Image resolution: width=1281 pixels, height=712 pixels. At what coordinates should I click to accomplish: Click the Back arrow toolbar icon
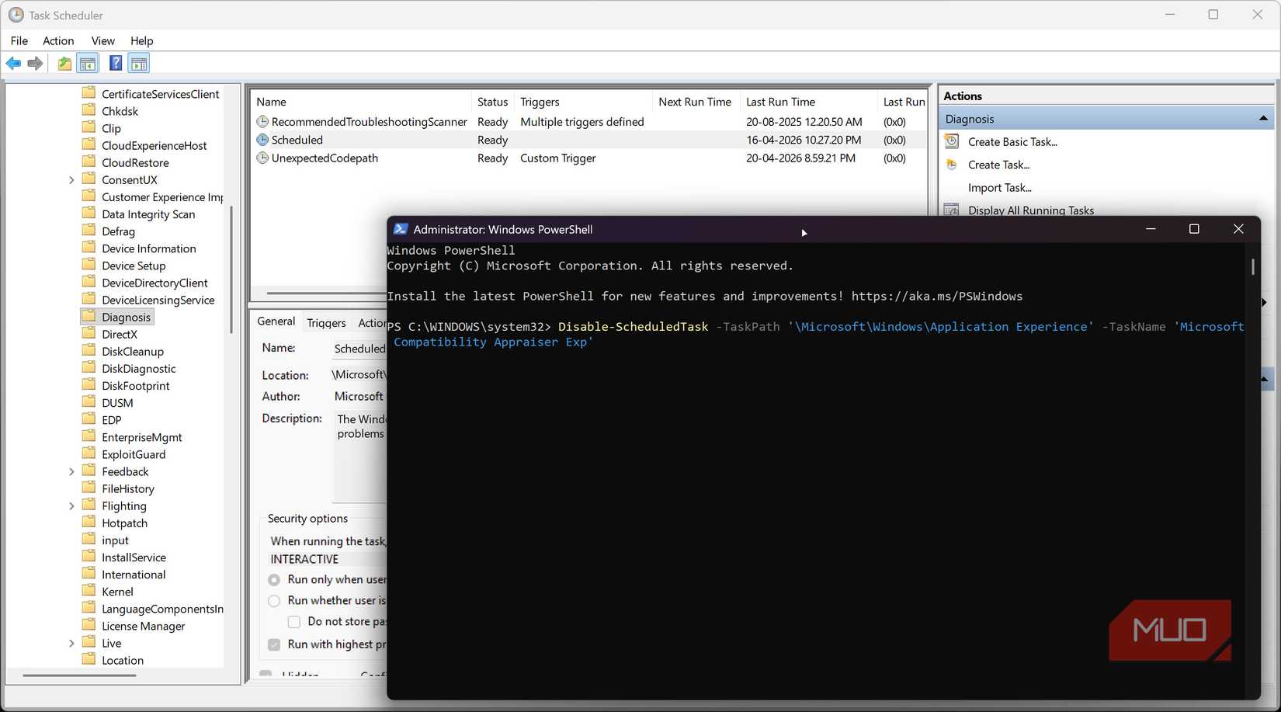click(x=13, y=64)
